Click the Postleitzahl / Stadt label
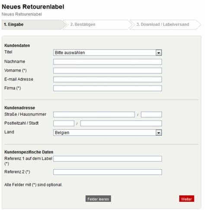 21,123
